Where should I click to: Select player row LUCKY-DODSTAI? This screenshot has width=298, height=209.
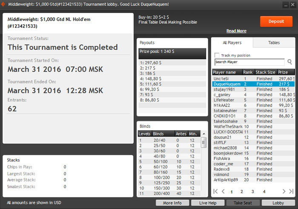tap(253, 132)
